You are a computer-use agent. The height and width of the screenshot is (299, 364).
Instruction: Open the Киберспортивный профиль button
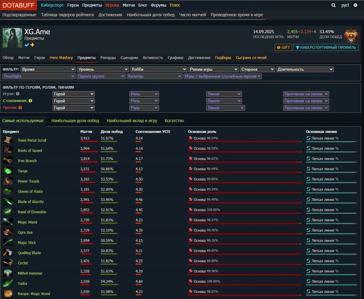click(326, 47)
